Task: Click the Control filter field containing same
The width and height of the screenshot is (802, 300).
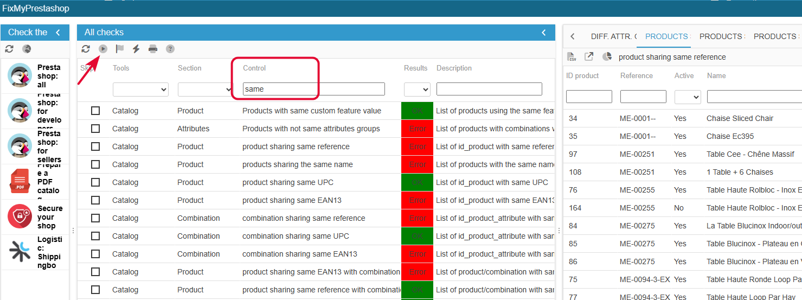Action: (314, 89)
